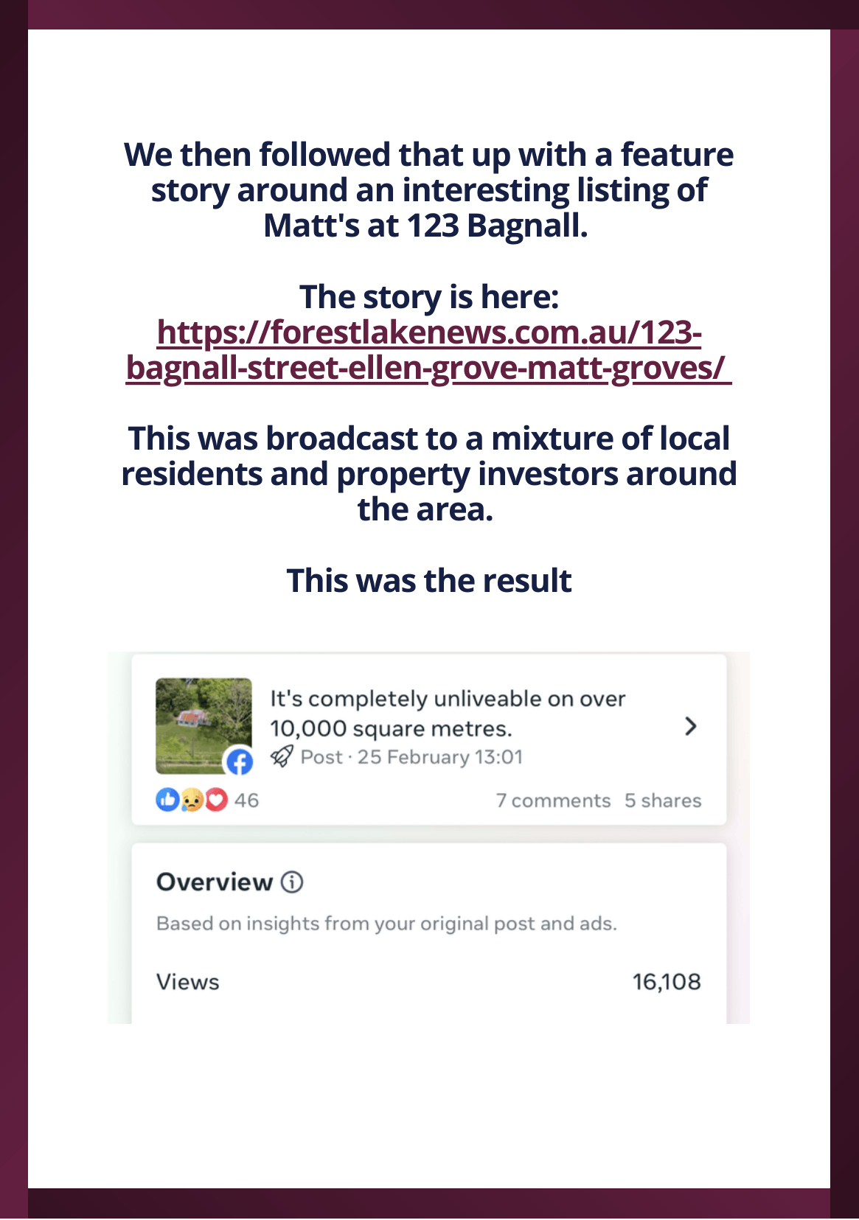Viewport: 859px width, 1220px height.
Task: Click the 16,108 views figure
Action: (x=666, y=982)
